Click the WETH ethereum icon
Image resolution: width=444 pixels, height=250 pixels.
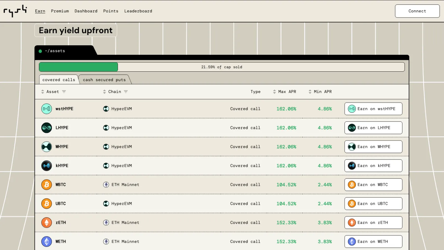[x=47, y=242]
